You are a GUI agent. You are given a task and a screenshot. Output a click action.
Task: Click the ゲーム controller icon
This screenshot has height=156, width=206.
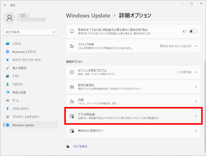pos(7,101)
